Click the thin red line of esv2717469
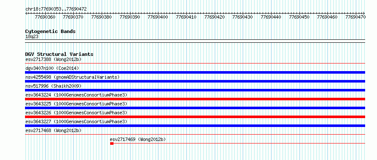 pos(239,143)
